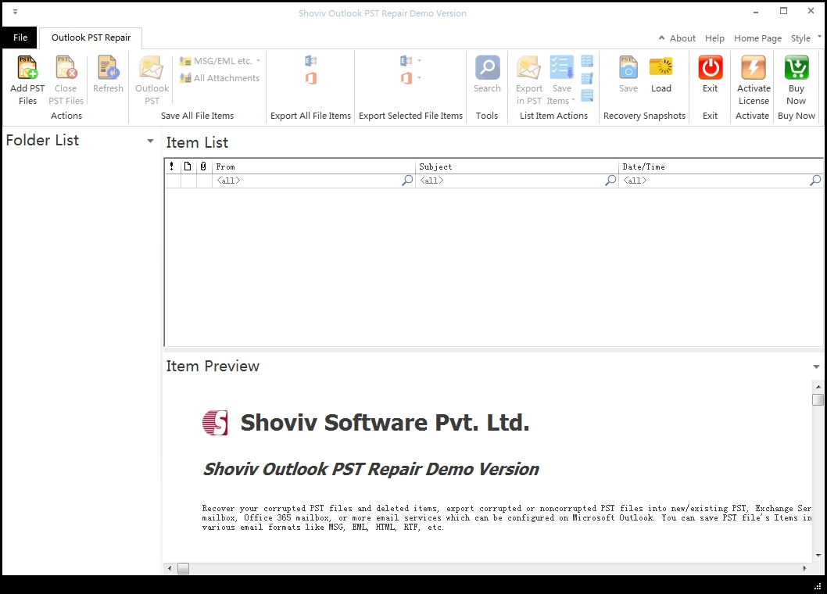Select the Outlook PST save icon
Viewport: 827px width, 594px height.
click(x=152, y=67)
